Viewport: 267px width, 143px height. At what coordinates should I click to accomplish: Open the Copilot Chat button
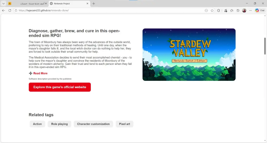point(260,10)
